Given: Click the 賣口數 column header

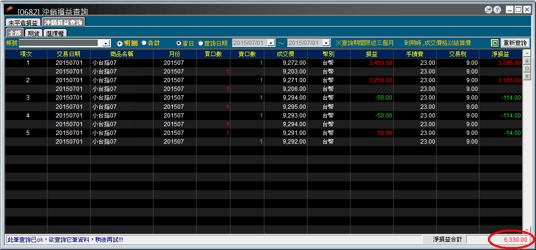Looking at the screenshot, I should click(x=247, y=54).
